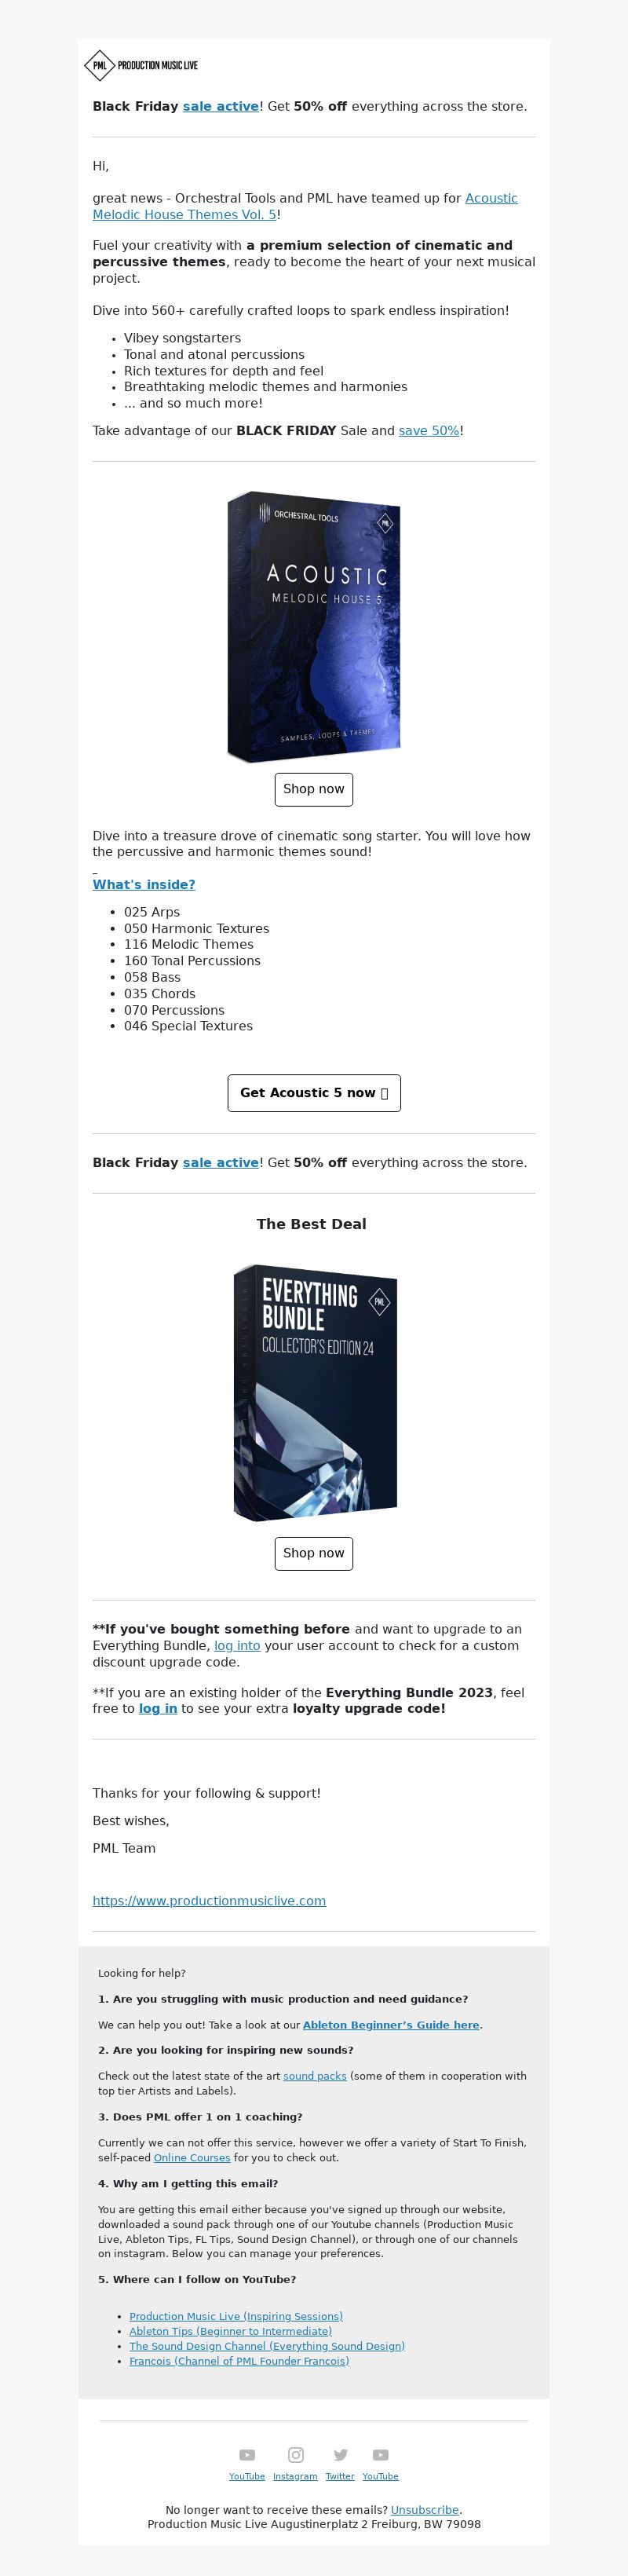This screenshot has height=2576, width=628.
Task: Click Shop now under Everything Bundle
Action: pos(314,1553)
